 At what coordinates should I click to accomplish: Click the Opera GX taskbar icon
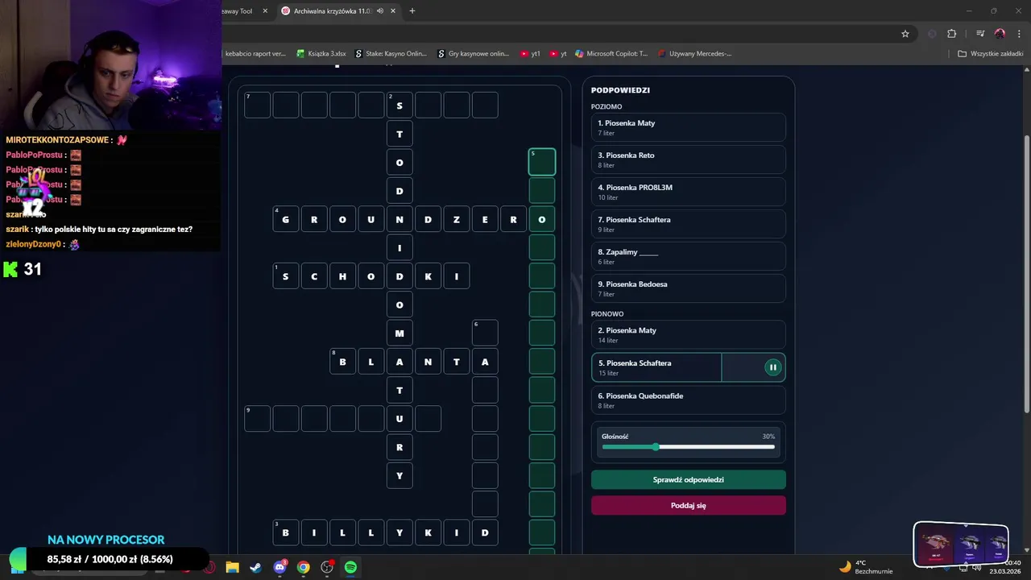click(209, 567)
